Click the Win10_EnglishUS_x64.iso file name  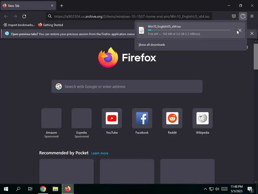[164, 26]
